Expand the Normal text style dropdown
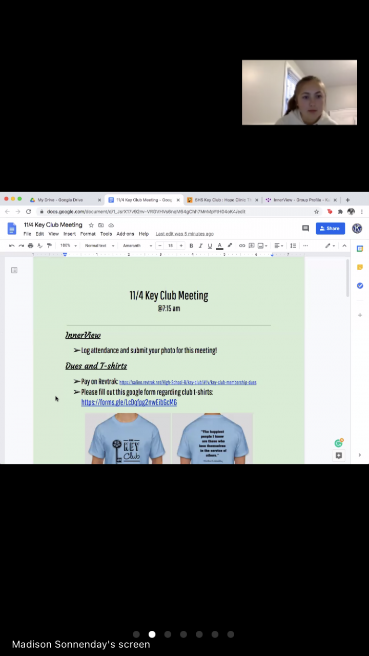The width and height of the screenshot is (369, 656). click(x=99, y=246)
